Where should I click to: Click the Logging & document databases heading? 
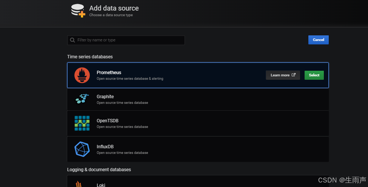[99, 170]
